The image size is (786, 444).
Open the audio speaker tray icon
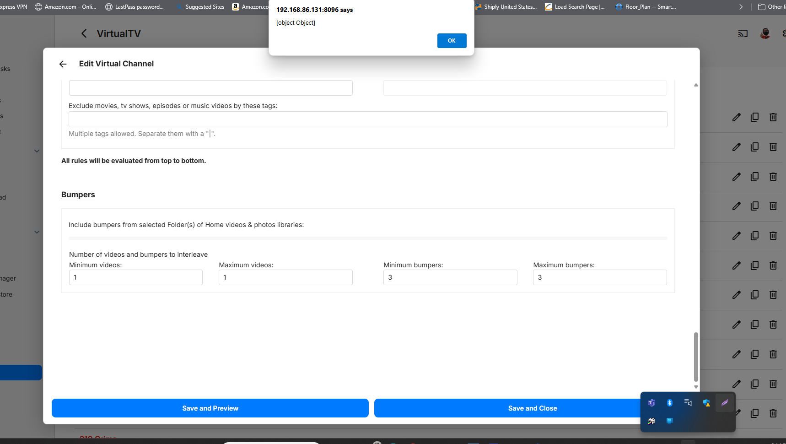point(688,403)
